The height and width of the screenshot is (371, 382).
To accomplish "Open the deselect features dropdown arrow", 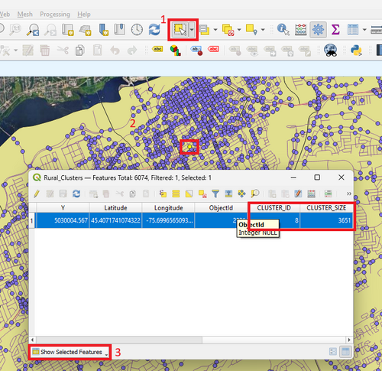I will 239,30.
